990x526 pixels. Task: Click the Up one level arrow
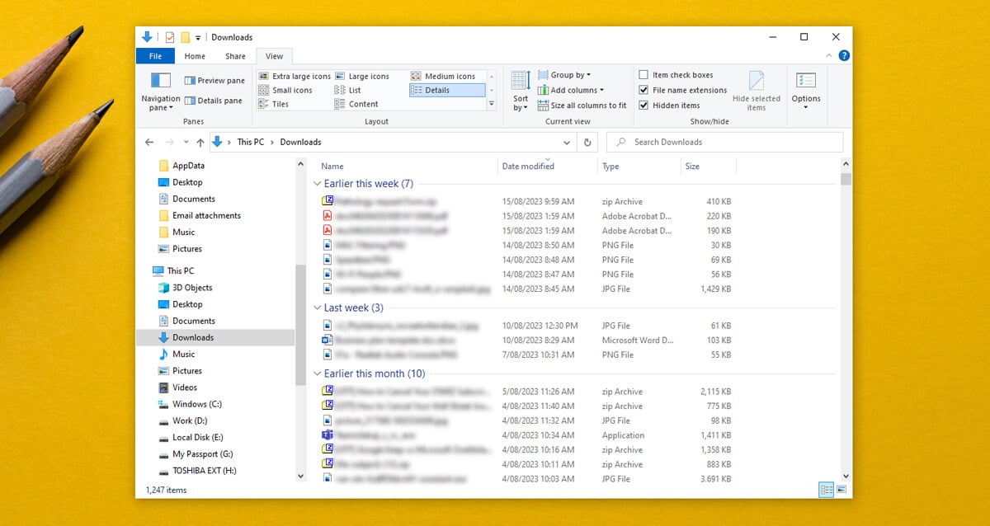click(200, 142)
